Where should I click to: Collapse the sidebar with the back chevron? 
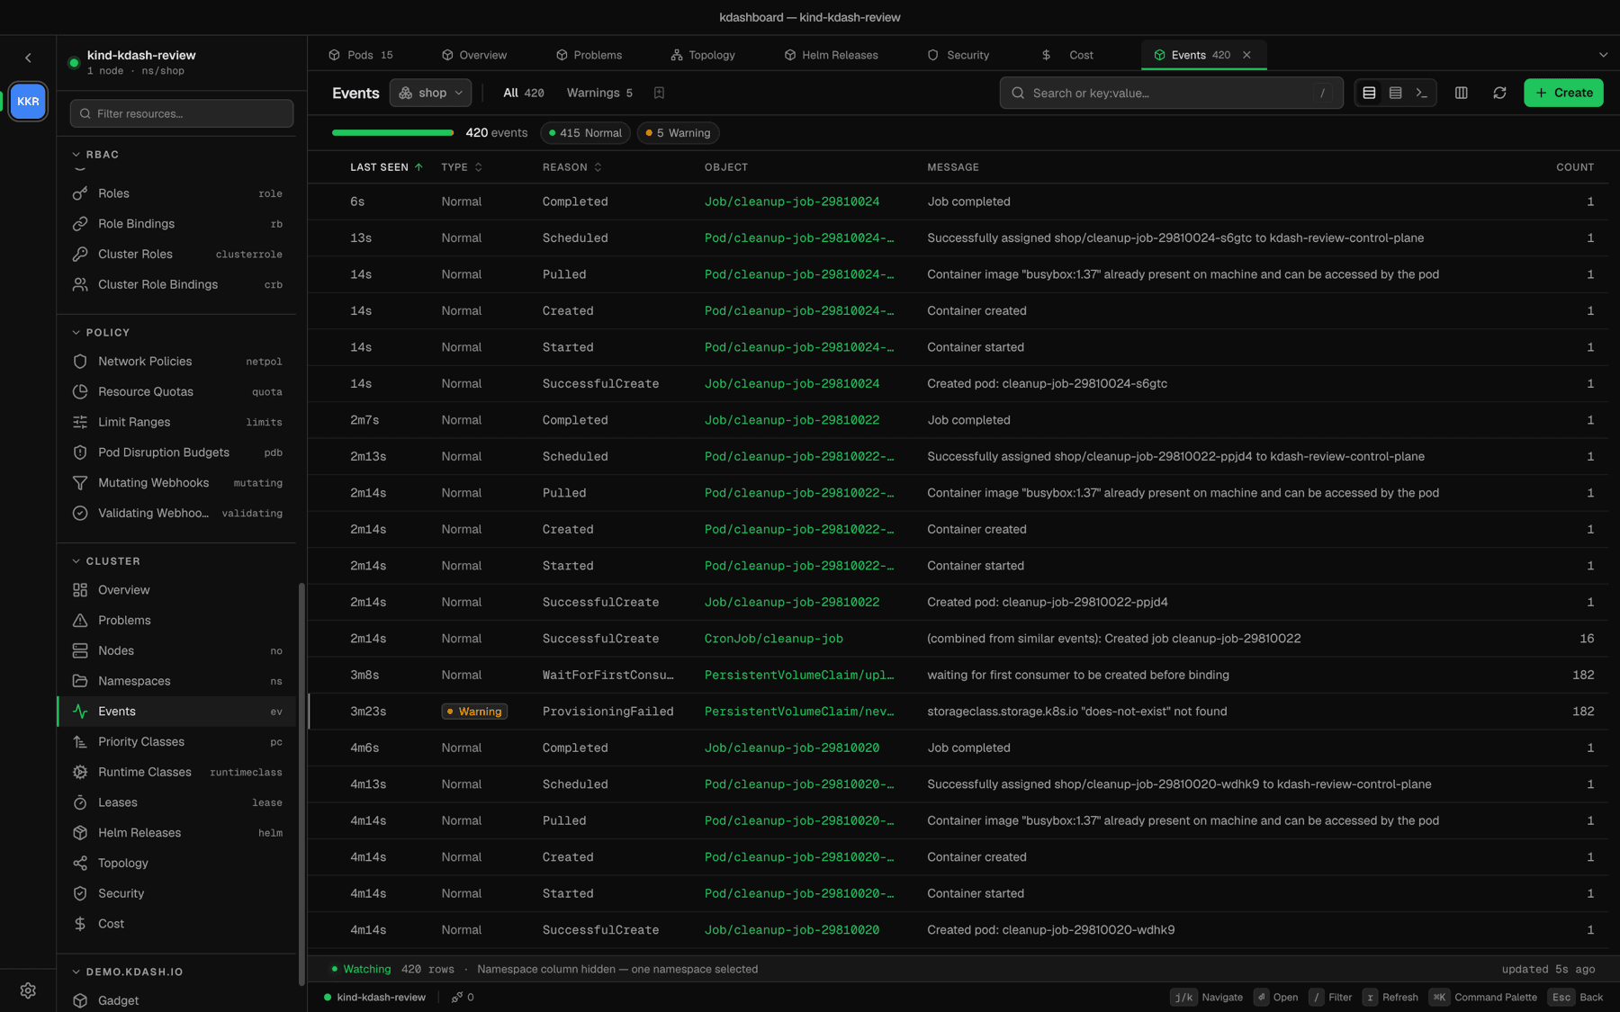28,58
